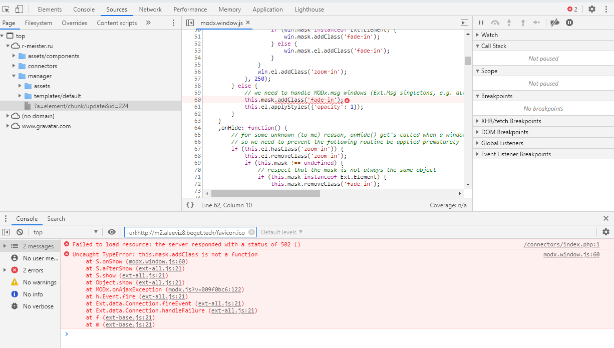The width and height of the screenshot is (614, 348).
Task: Click the step out of function button
Action: click(x=523, y=23)
